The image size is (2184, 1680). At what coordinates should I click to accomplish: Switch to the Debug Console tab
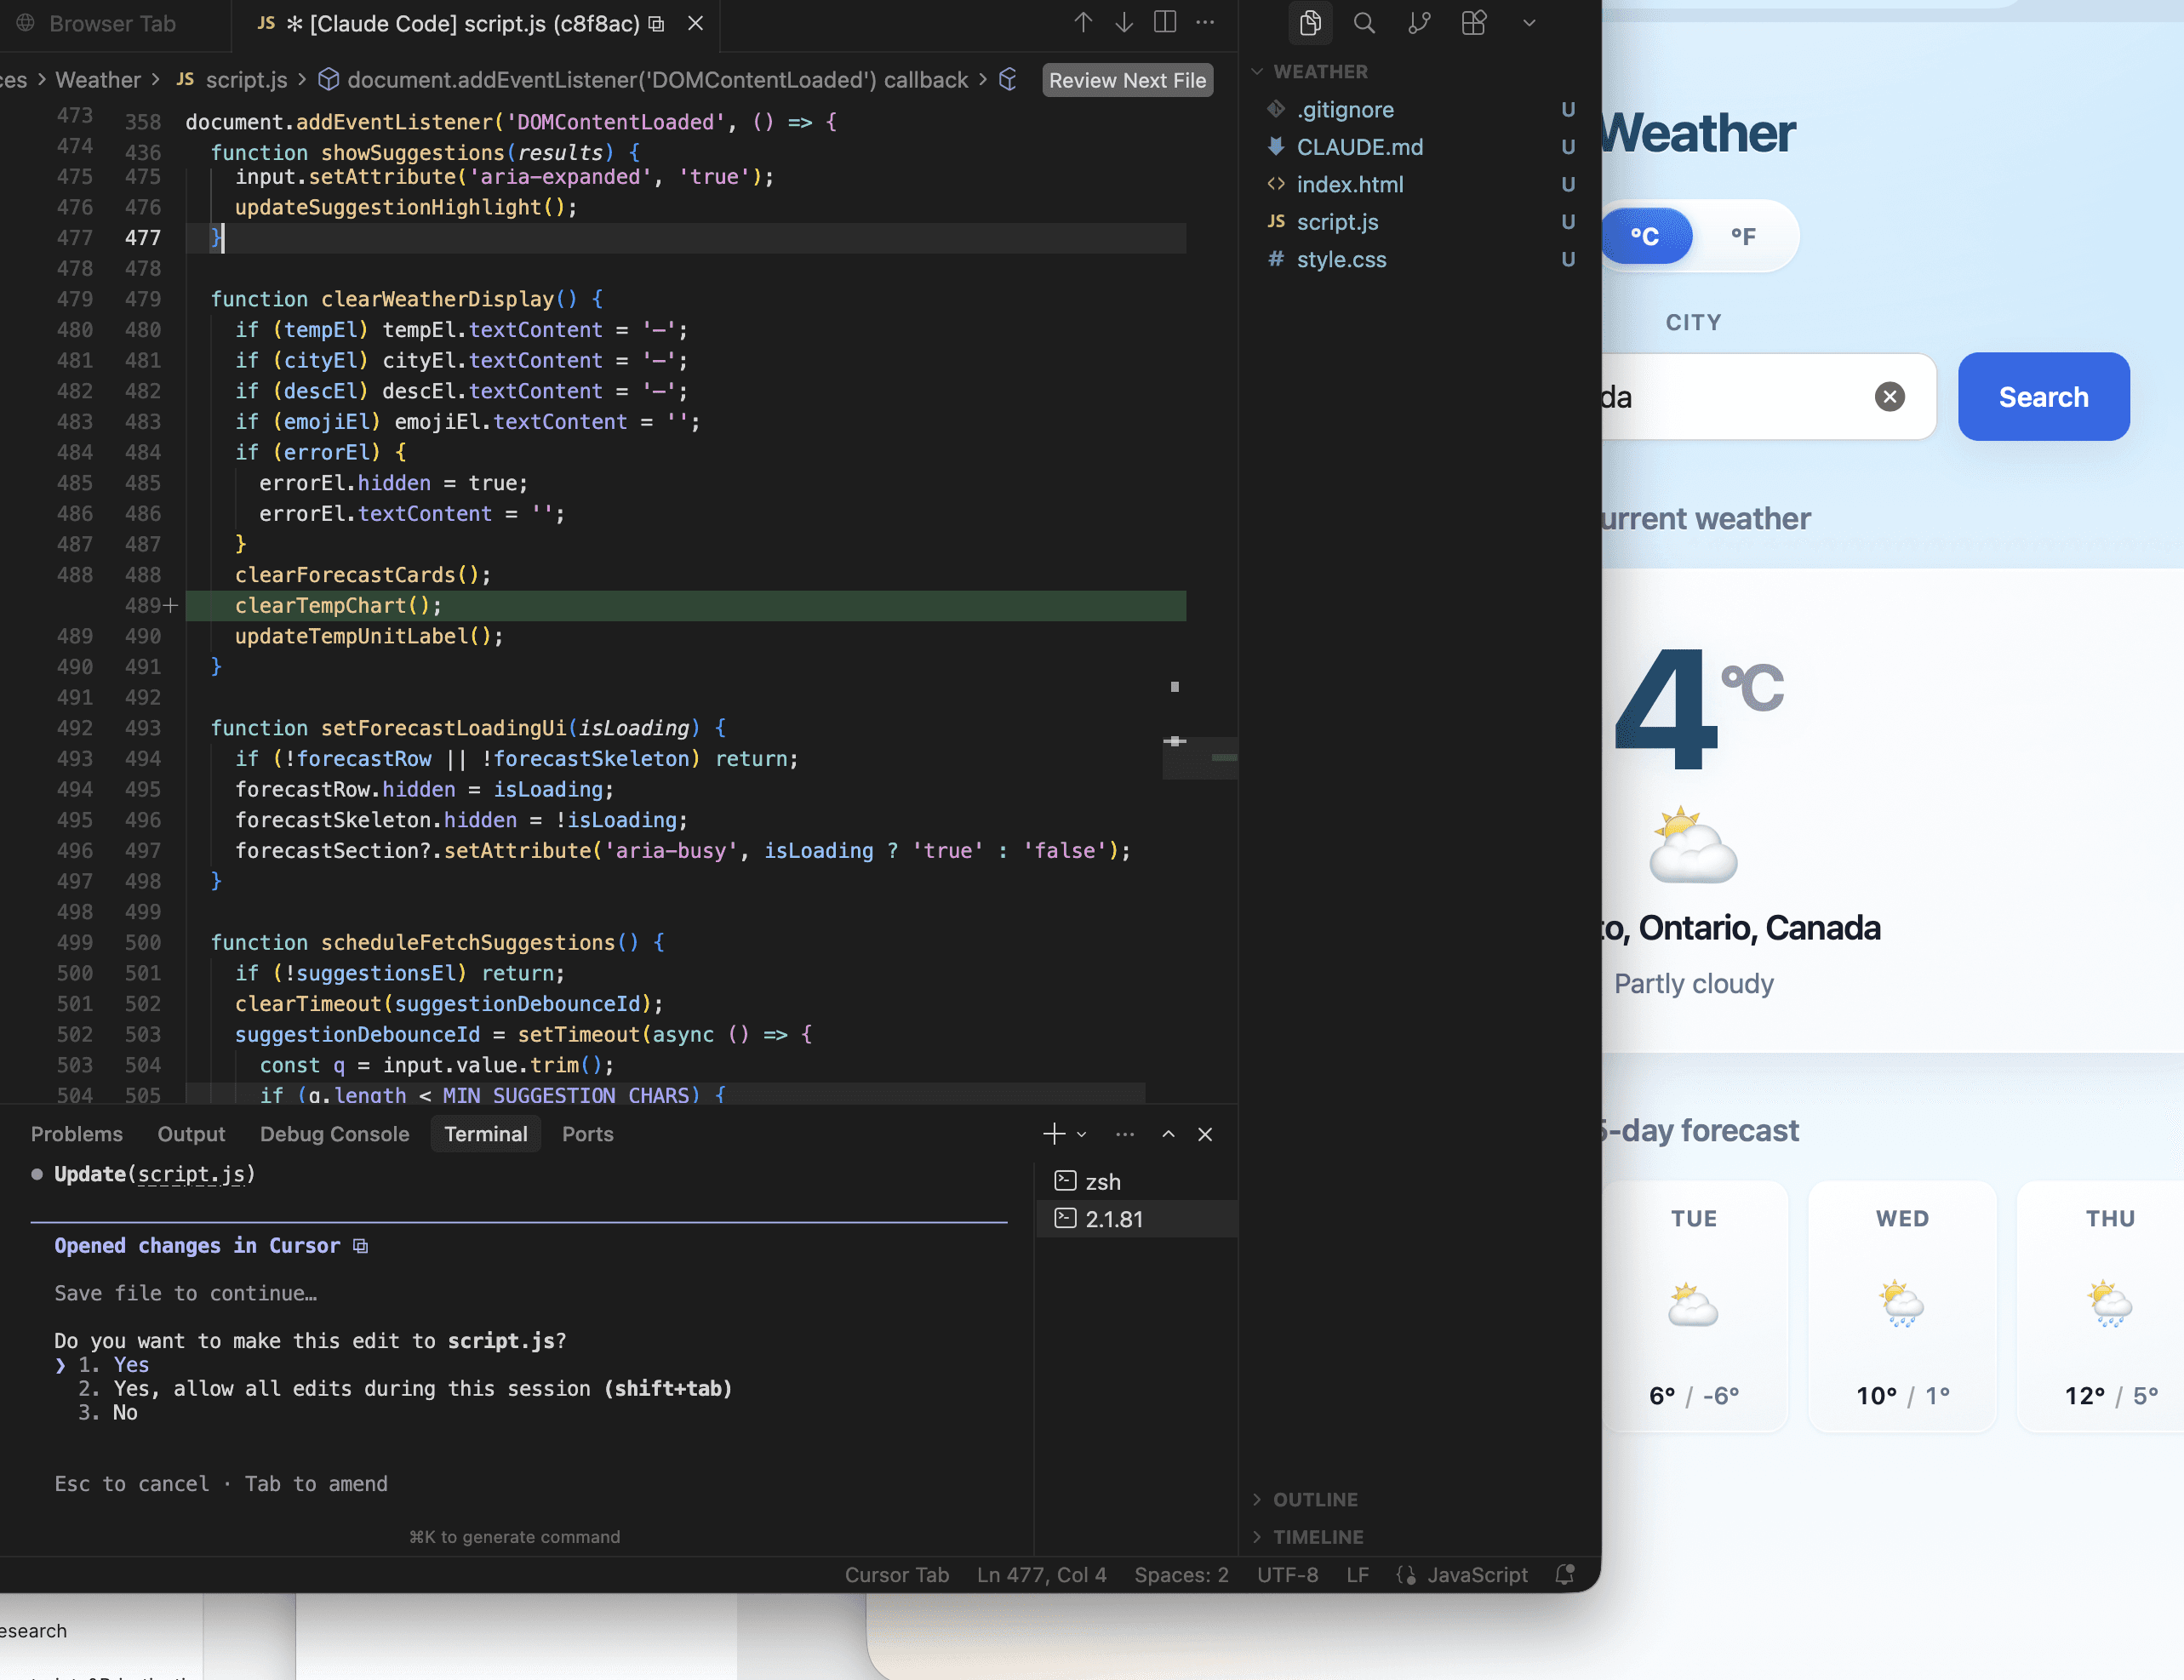334,1134
